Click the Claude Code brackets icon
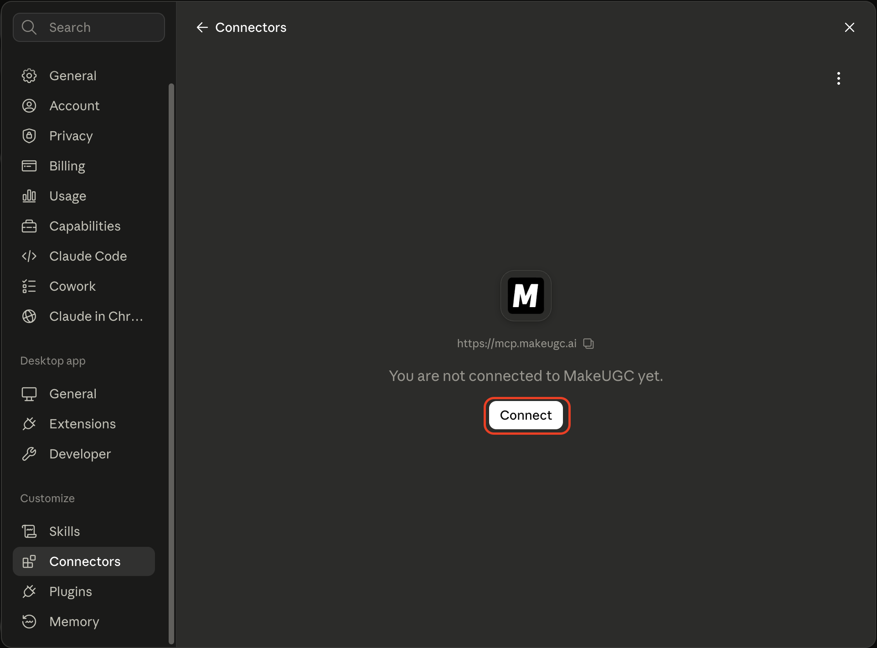Screen dimensions: 877x648 click(x=29, y=256)
